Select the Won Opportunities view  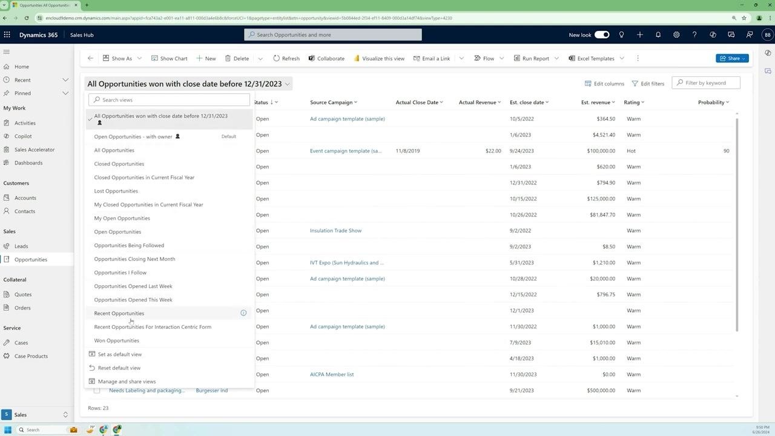tap(116, 340)
